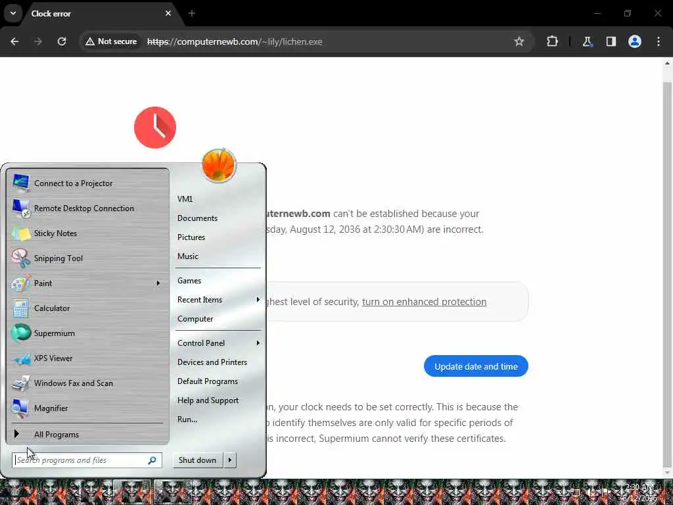Launch Magnifier icon in Start menu
This screenshot has height=505, width=673.
point(20,408)
